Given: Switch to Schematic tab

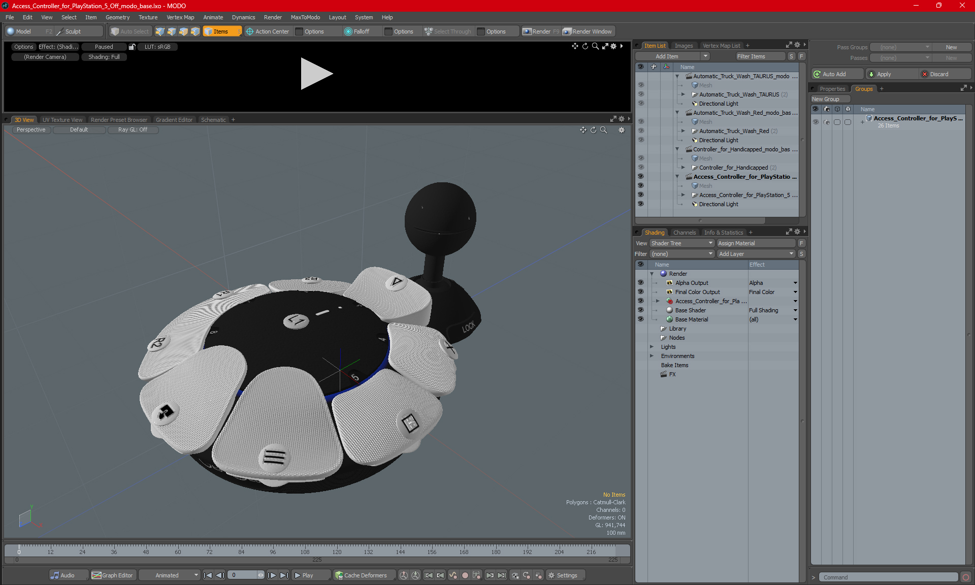Looking at the screenshot, I should [213, 120].
